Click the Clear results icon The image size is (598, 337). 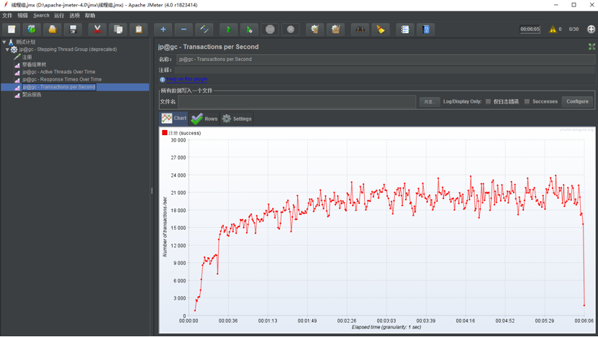point(314,29)
